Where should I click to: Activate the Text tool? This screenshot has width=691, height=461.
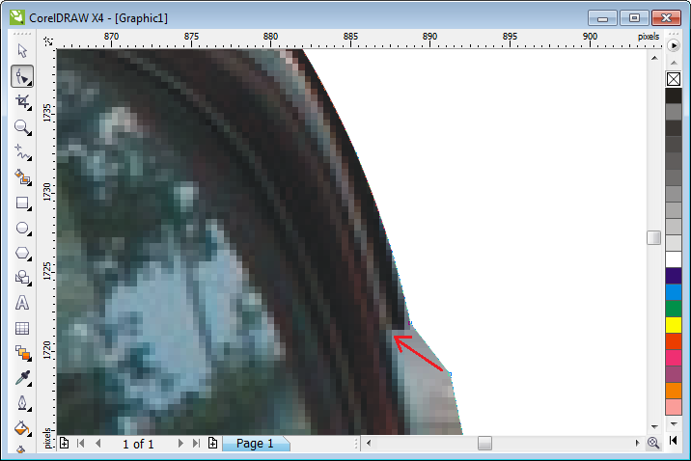coord(22,302)
